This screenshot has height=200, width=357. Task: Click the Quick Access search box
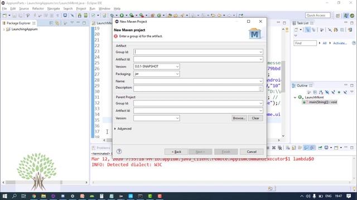[317, 16]
